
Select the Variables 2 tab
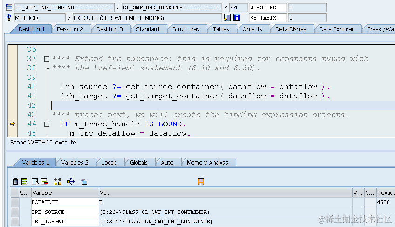coord(75,162)
